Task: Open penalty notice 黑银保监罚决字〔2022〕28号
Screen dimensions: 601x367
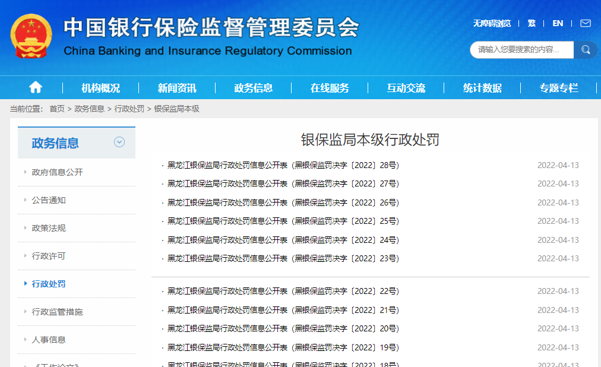Action: (x=283, y=165)
